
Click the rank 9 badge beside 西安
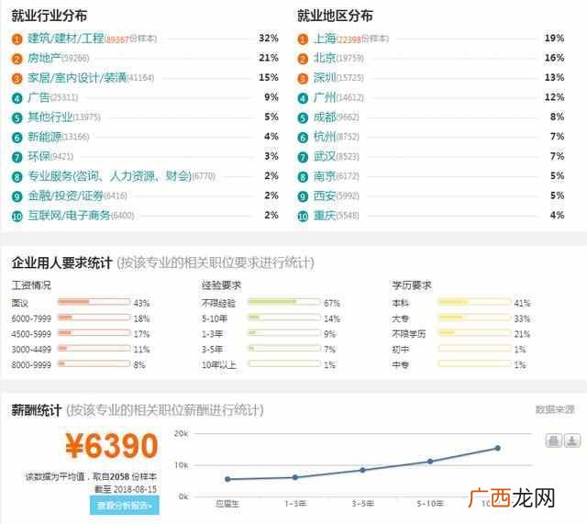[303, 196]
